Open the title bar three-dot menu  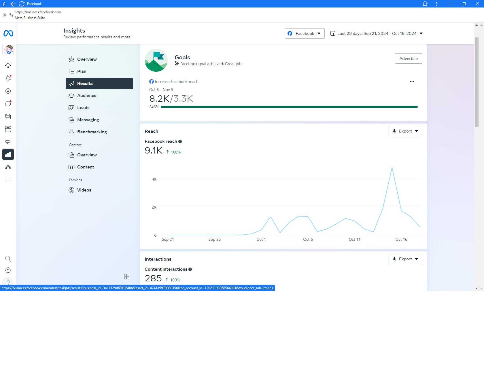click(436, 4)
